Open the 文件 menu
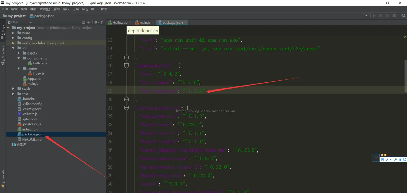This screenshot has width=407, height=193. click(x=5, y=9)
